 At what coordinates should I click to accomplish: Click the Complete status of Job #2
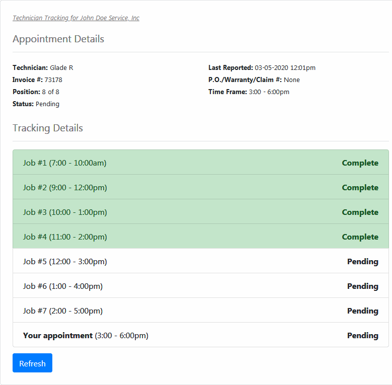tap(360, 188)
